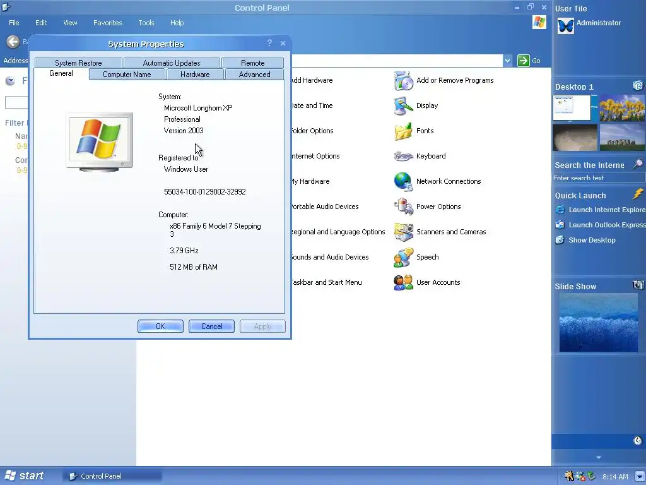646x485 pixels.
Task: Click the Date and Time item
Action: pos(312,105)
